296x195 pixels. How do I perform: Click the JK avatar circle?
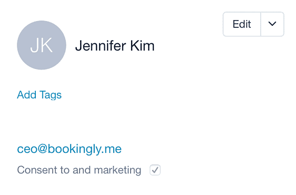coord(42,45)
